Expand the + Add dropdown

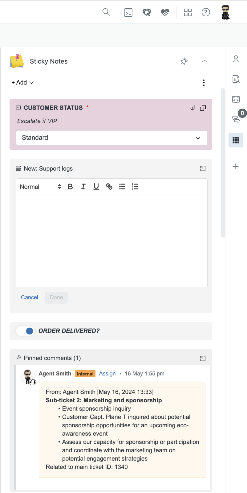pyautogui.click(x=22, y=82)
